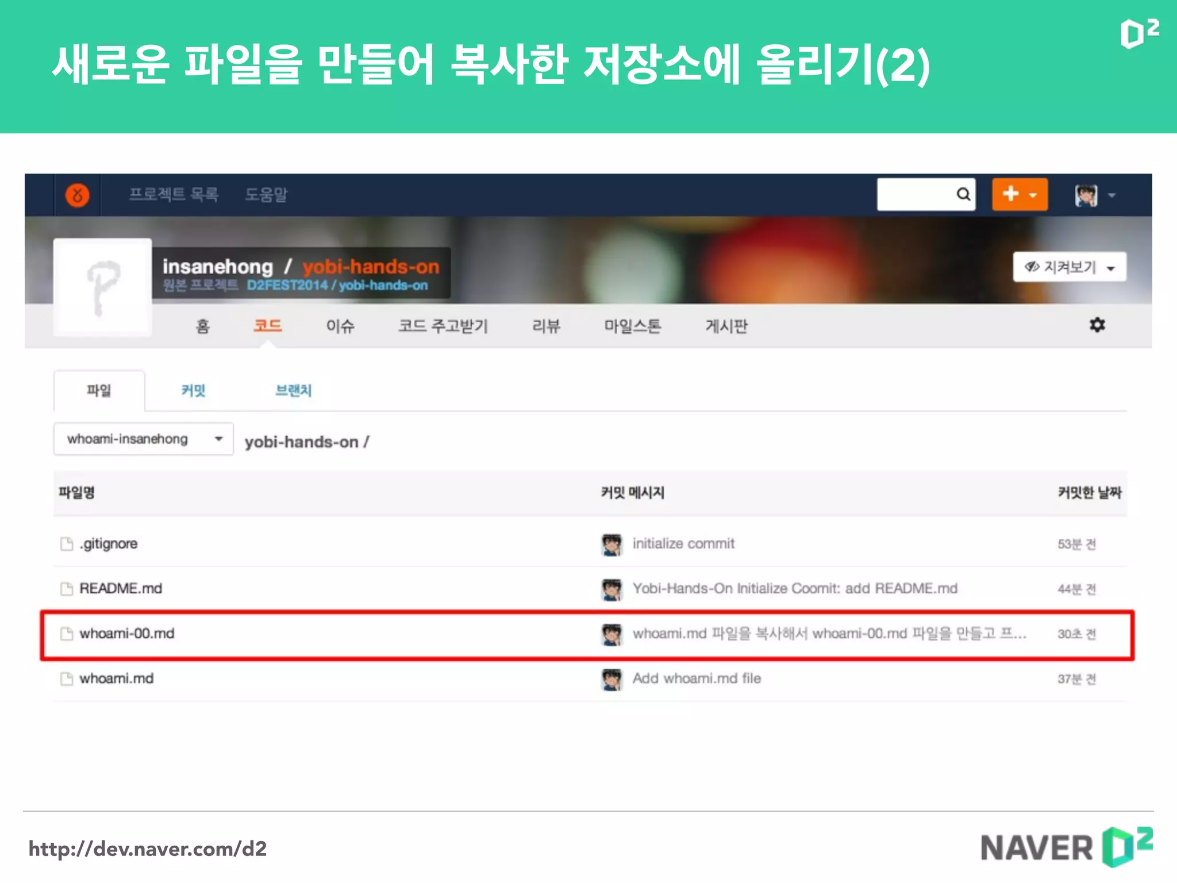Click committer avatar on README.md row
1177x883 pixels.
(x=611, y=589)
